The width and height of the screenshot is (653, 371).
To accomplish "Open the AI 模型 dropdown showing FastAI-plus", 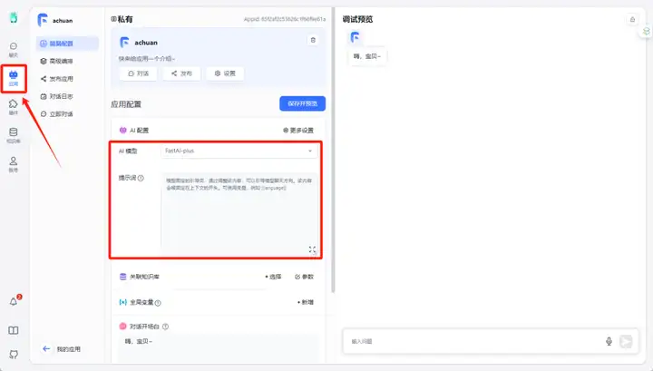I will [x=239, y=151].
